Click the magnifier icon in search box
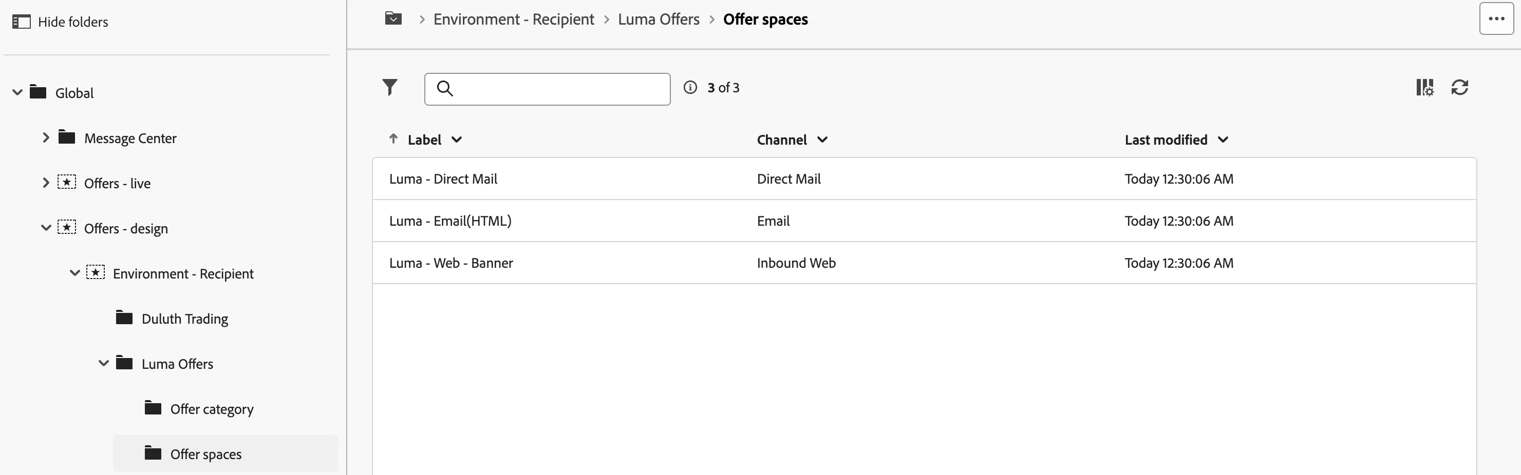This screenshot has height=475, width=1521. (445, 88)
